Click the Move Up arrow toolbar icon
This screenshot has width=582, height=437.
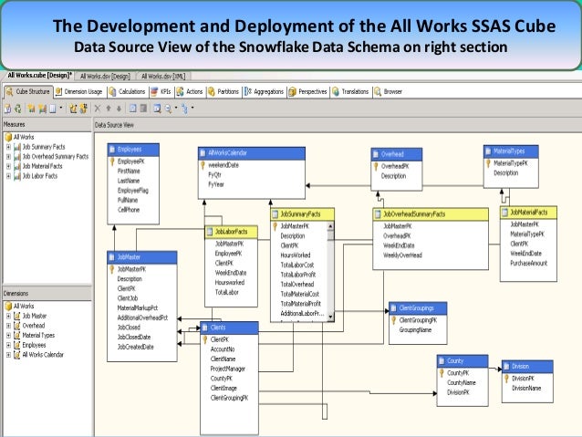coord(109,109)
